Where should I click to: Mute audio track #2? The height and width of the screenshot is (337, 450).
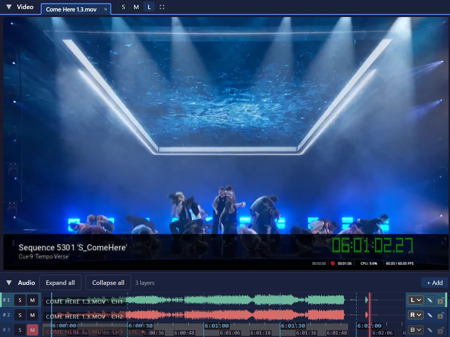(32, 315)
